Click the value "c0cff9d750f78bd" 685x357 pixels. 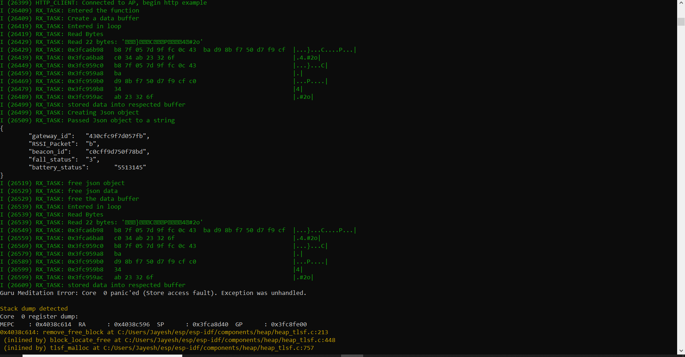point(116,152)
